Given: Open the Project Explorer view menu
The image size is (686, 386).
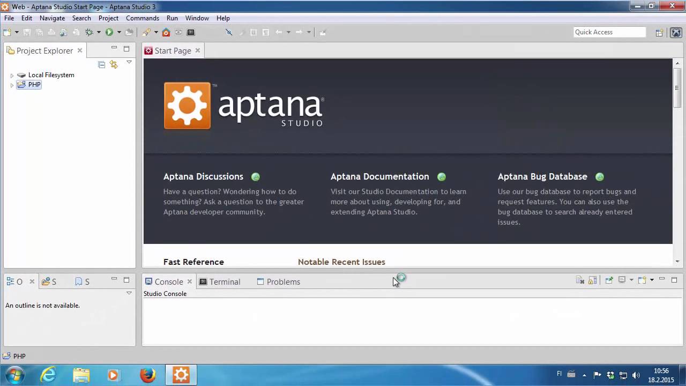Looking at the screenshot, I should [x=129, y=63].
